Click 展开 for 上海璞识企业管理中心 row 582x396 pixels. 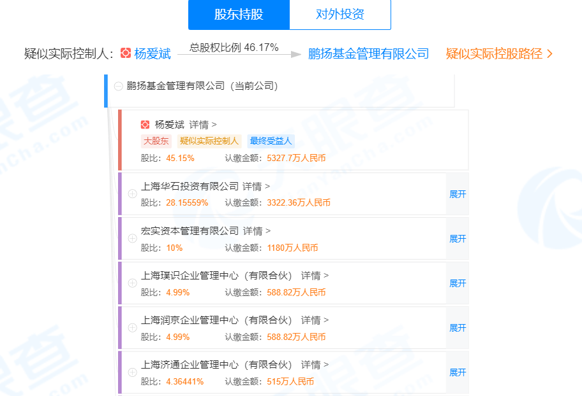[458, 283]
